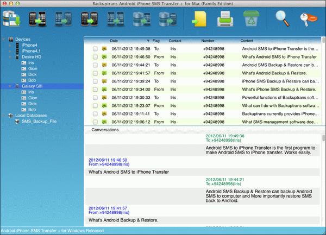Collapse the Galaxy SIII device node

click(10, 86)
